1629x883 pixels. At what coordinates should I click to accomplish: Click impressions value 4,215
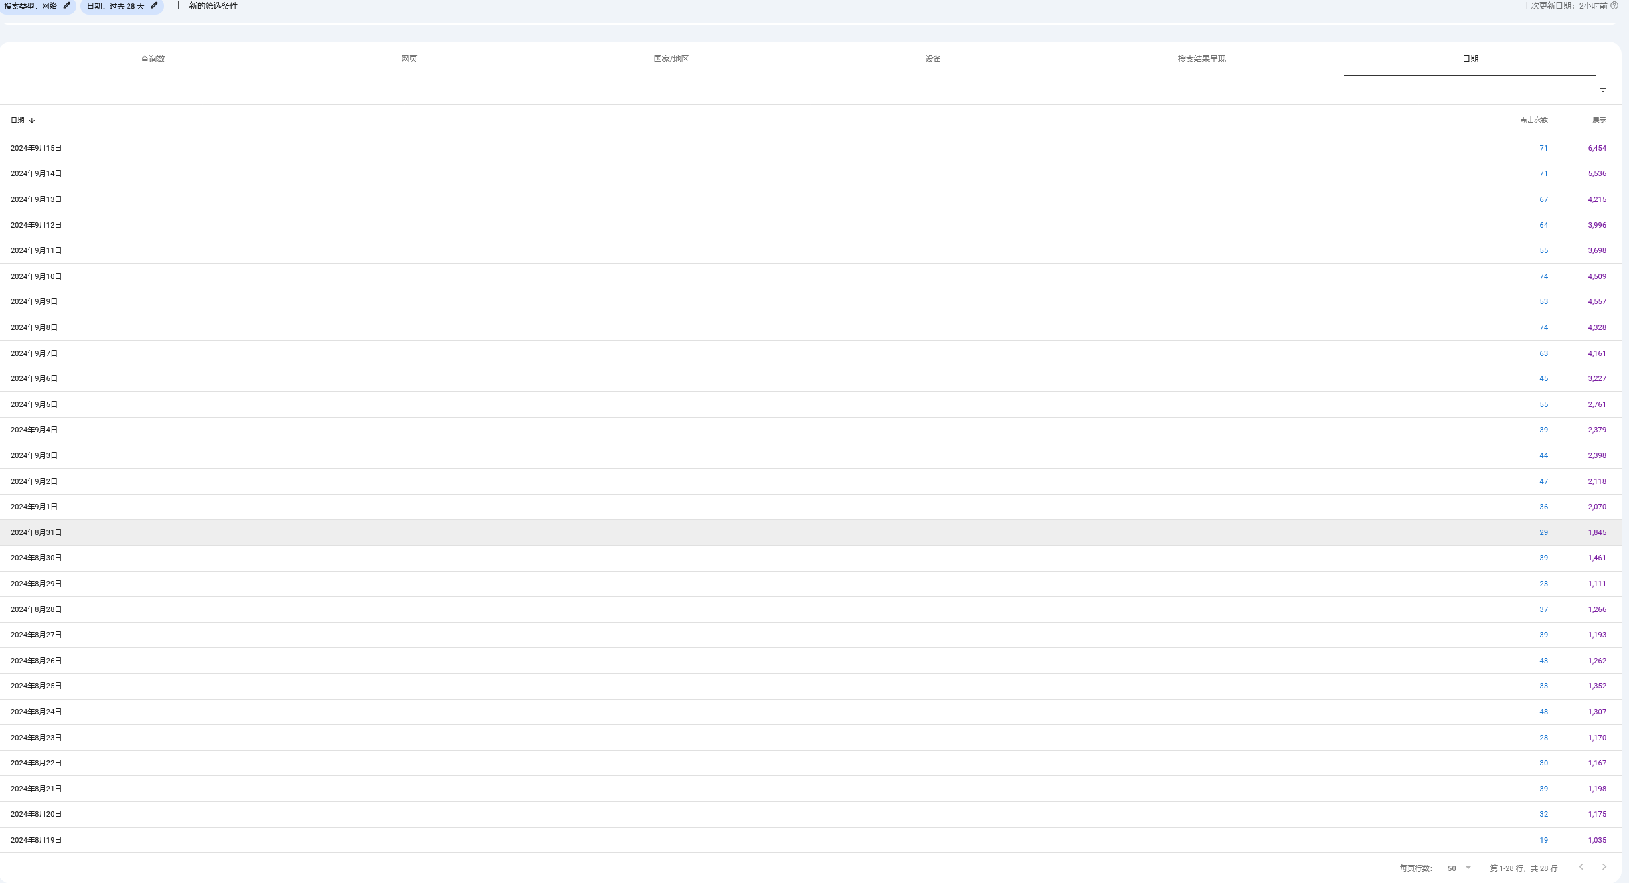tap(1597, 199)
